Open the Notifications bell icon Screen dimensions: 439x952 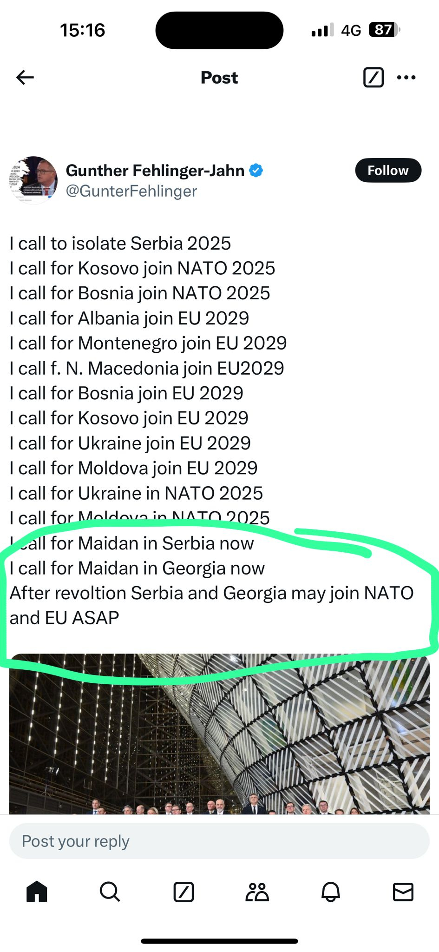coord(330,892)
